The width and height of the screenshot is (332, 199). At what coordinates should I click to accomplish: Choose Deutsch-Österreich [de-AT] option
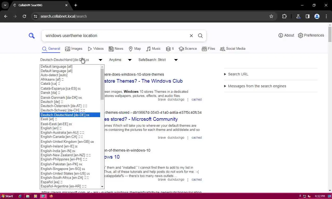point(70,106)
